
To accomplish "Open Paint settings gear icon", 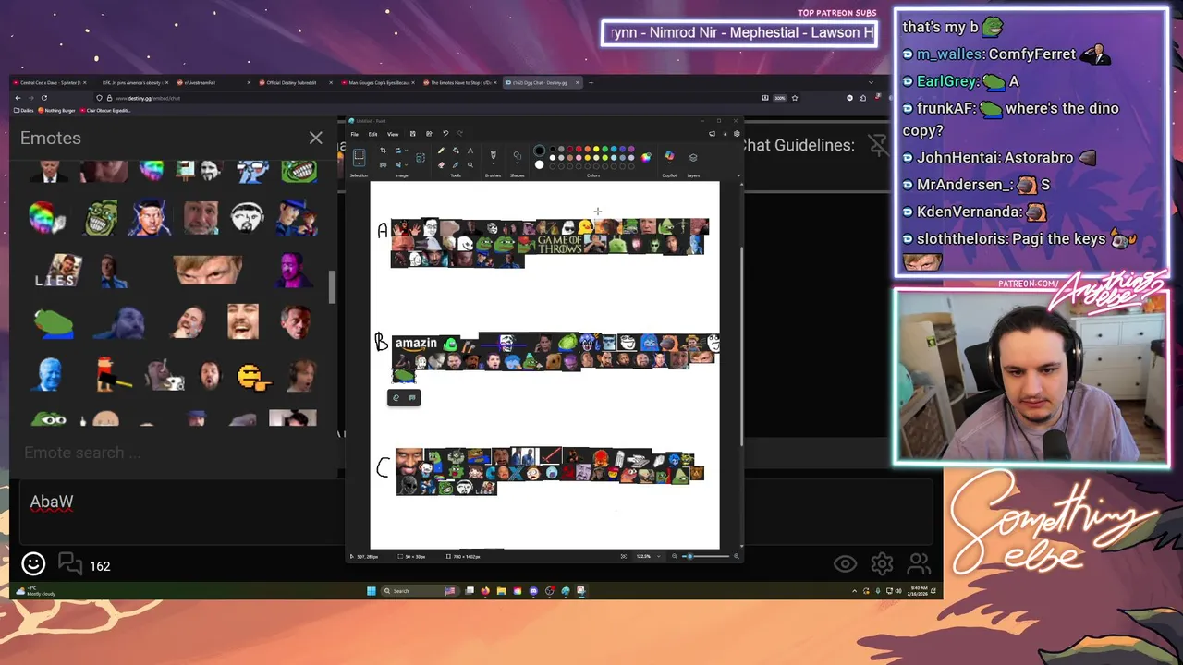I will pos(737,134).
